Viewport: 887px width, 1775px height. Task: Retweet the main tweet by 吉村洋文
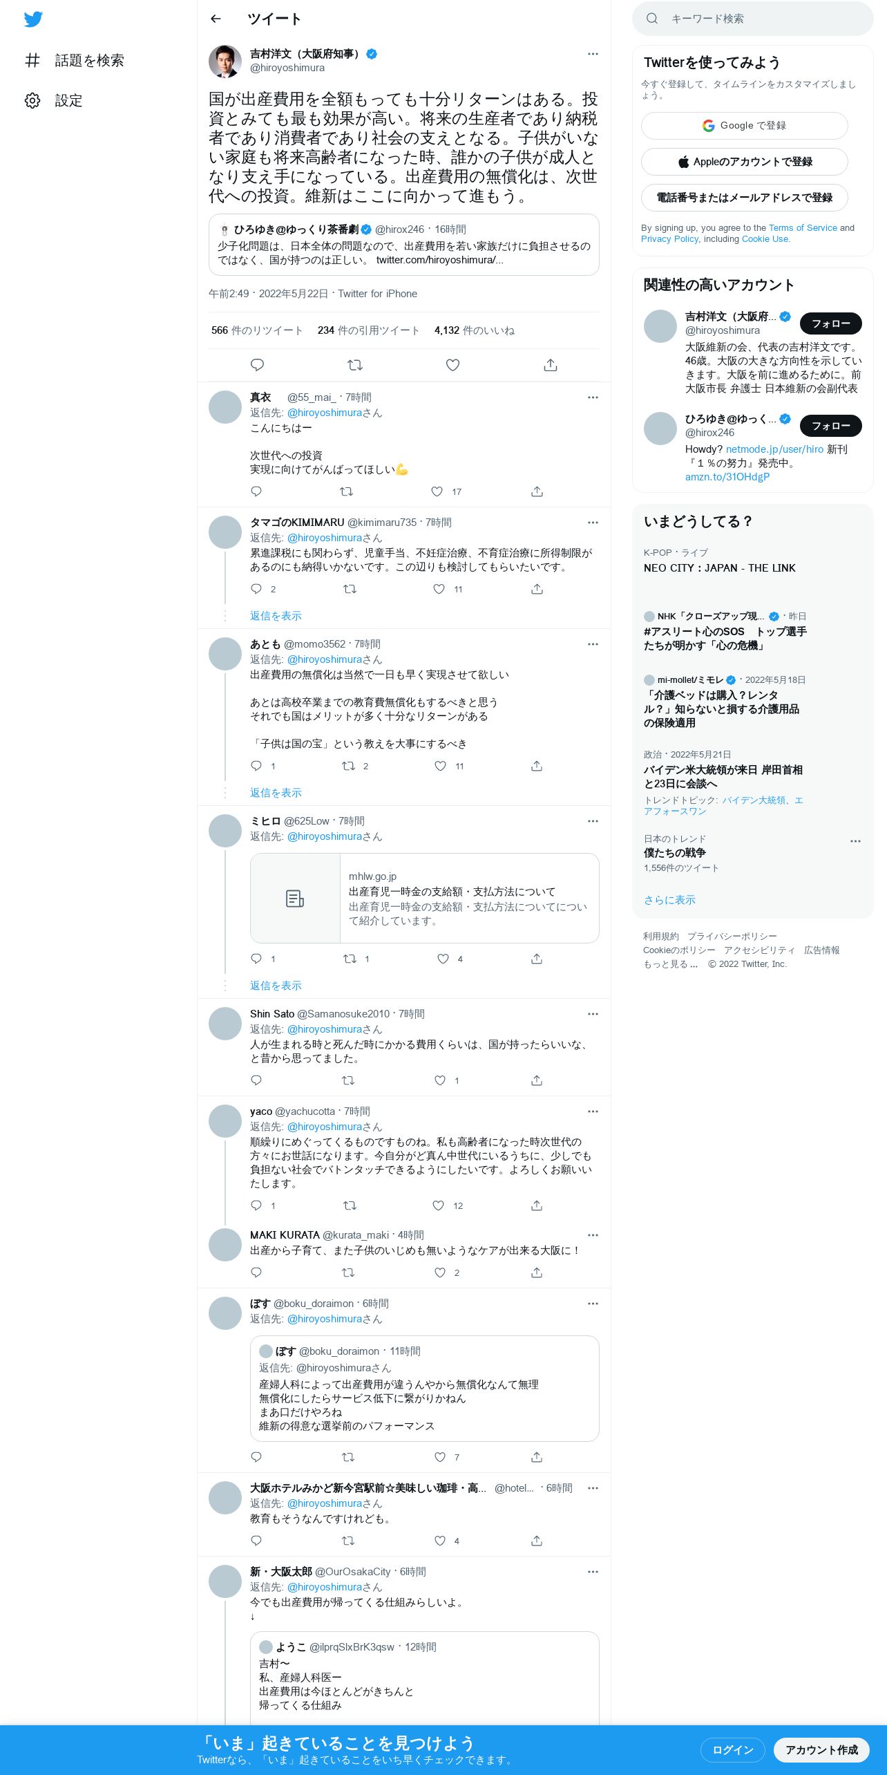coord(355,365)
